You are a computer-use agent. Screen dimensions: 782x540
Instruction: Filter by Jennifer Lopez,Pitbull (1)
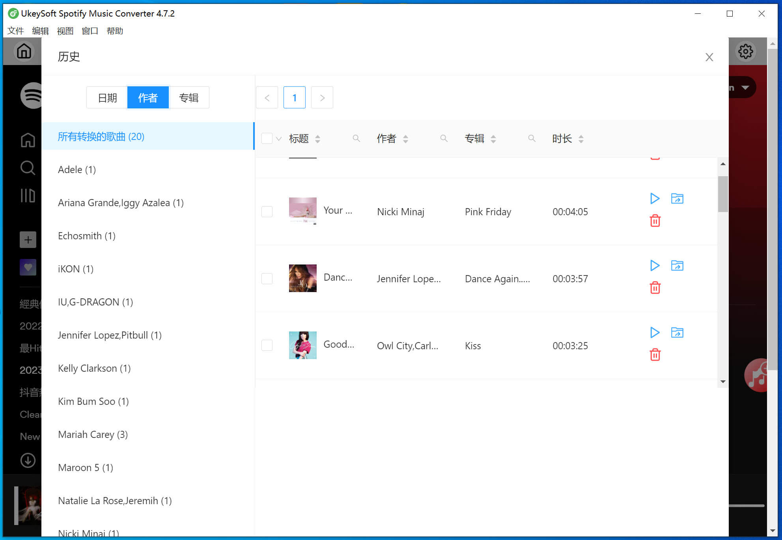(x=148, y=335)
